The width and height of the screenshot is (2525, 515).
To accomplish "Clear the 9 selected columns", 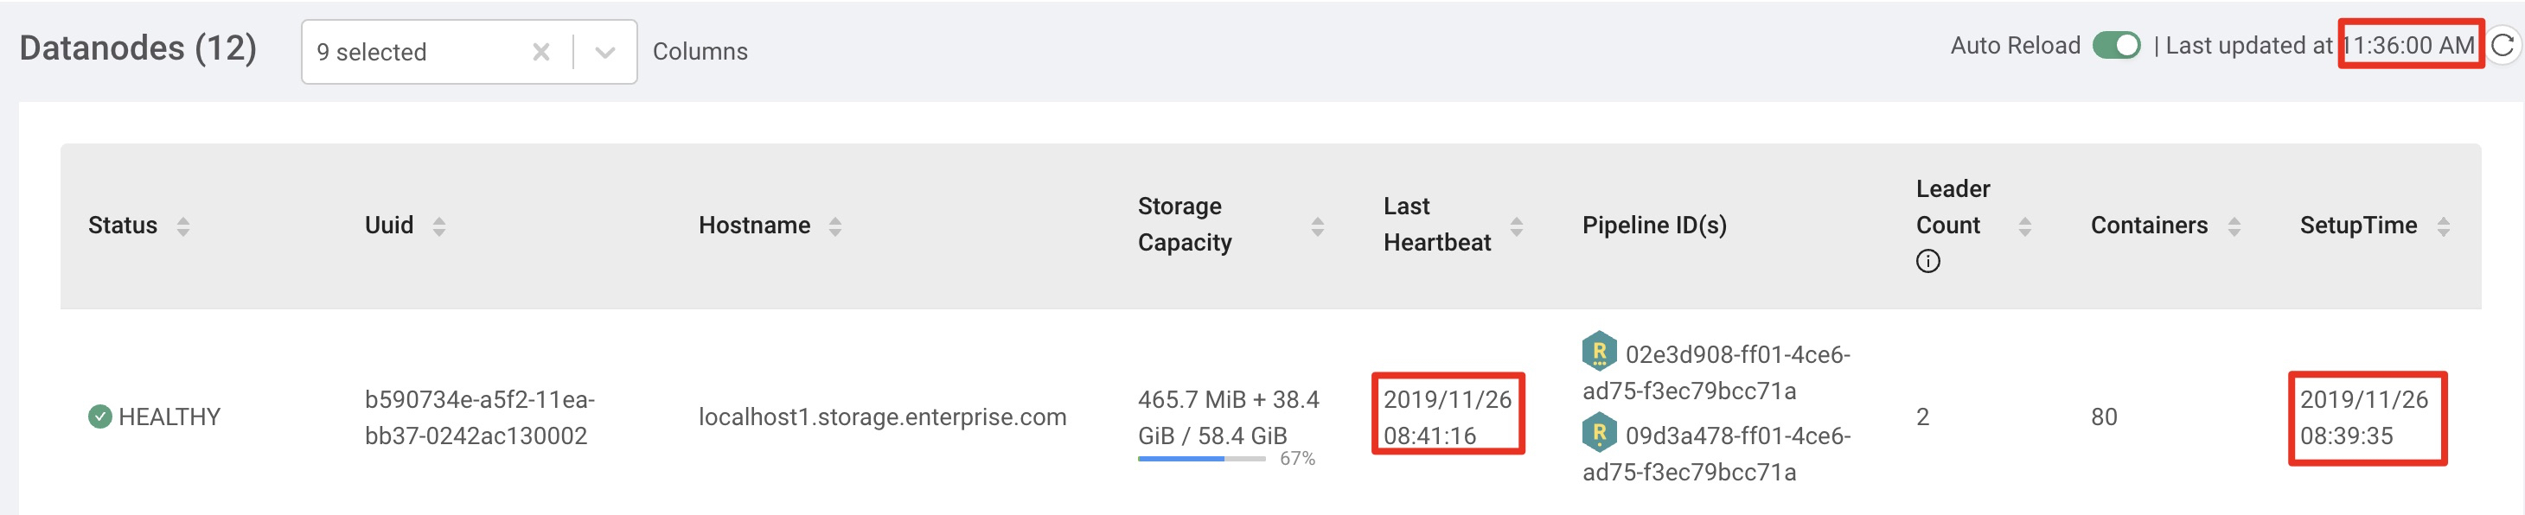I will [541, 52].
